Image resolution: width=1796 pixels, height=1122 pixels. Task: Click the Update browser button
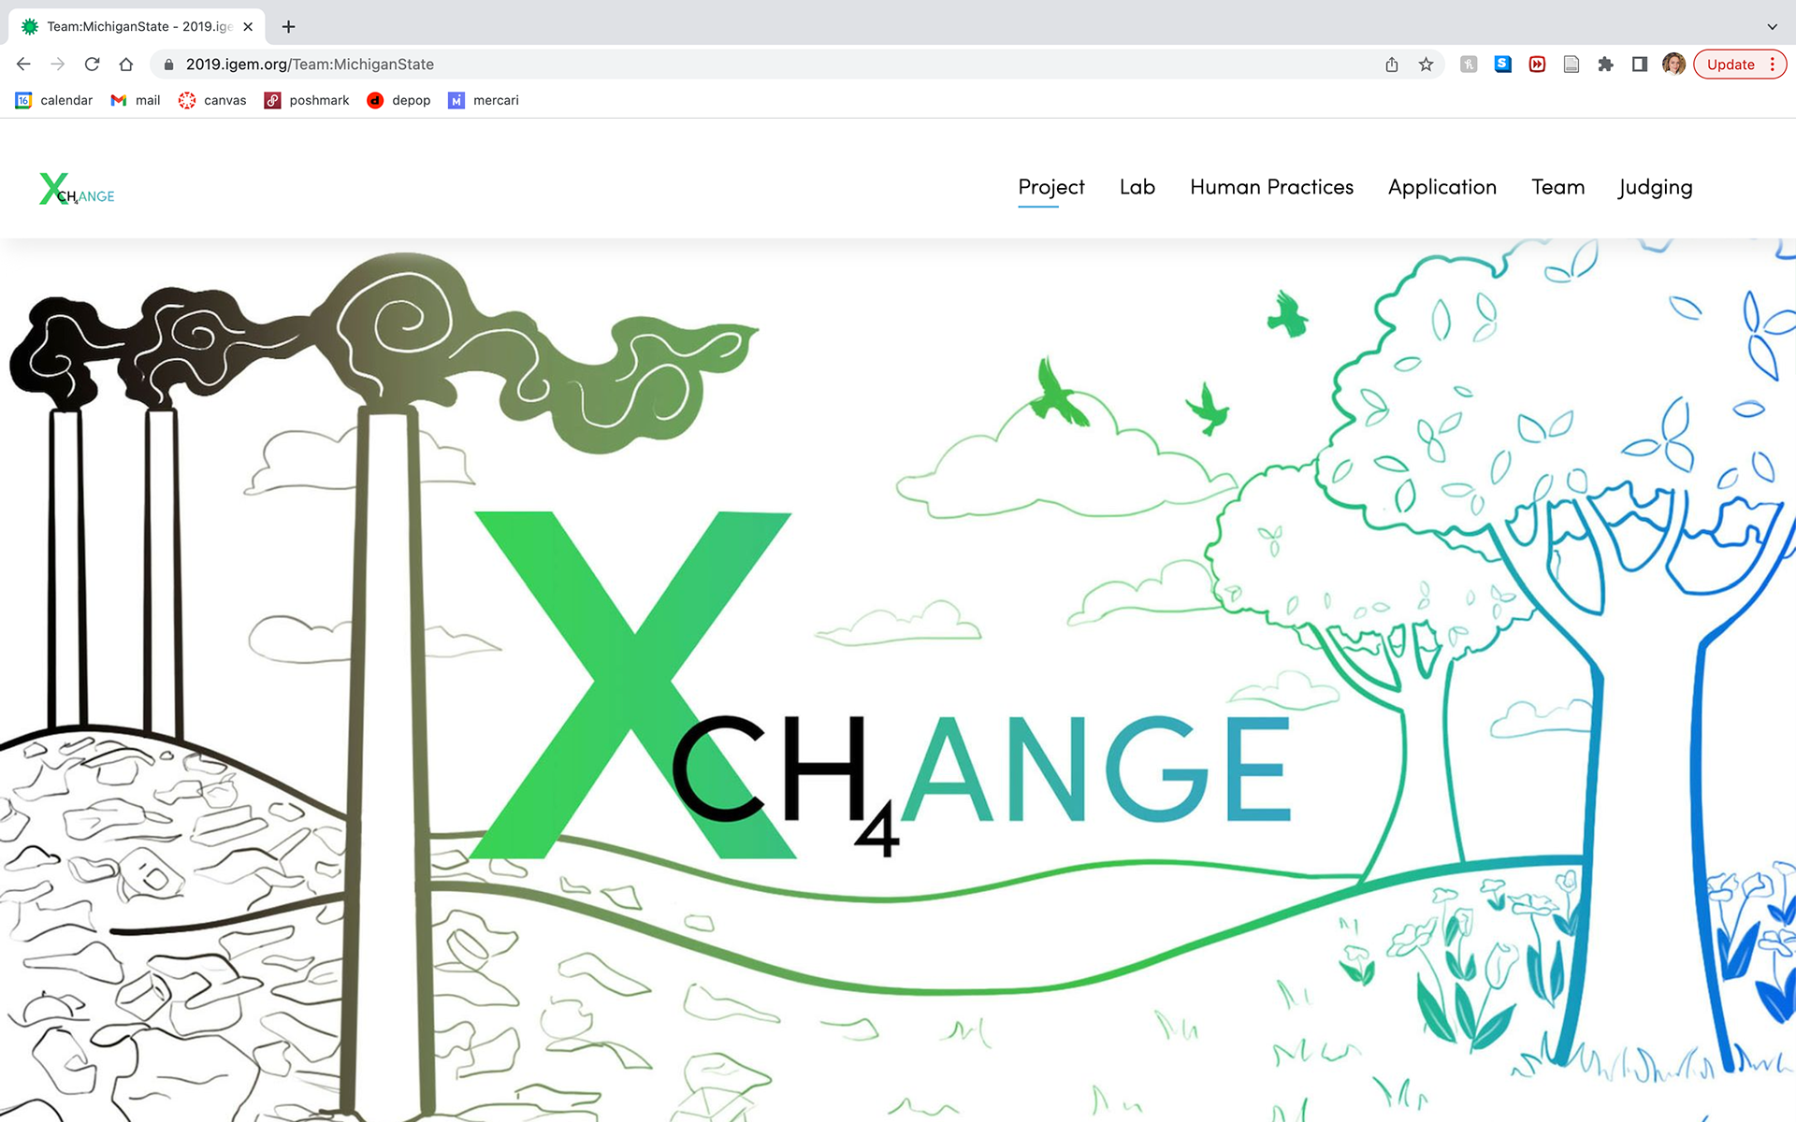click(1731, 65)
